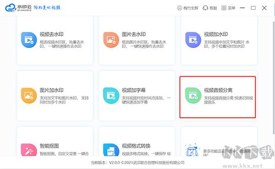
Task: Click the four-square 菜单 icon
Action: pyautogui.click(x=224, y=8)
